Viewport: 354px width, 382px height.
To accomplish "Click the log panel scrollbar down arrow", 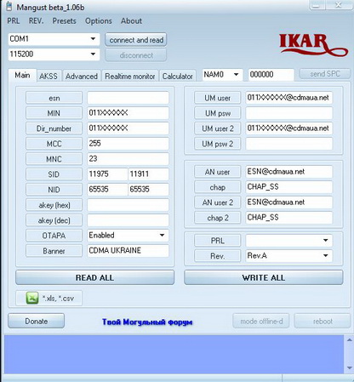I will [349, 368].
